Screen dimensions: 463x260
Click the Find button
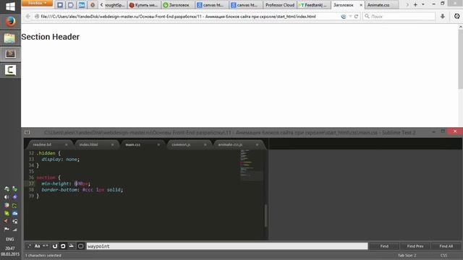point(384,246)
